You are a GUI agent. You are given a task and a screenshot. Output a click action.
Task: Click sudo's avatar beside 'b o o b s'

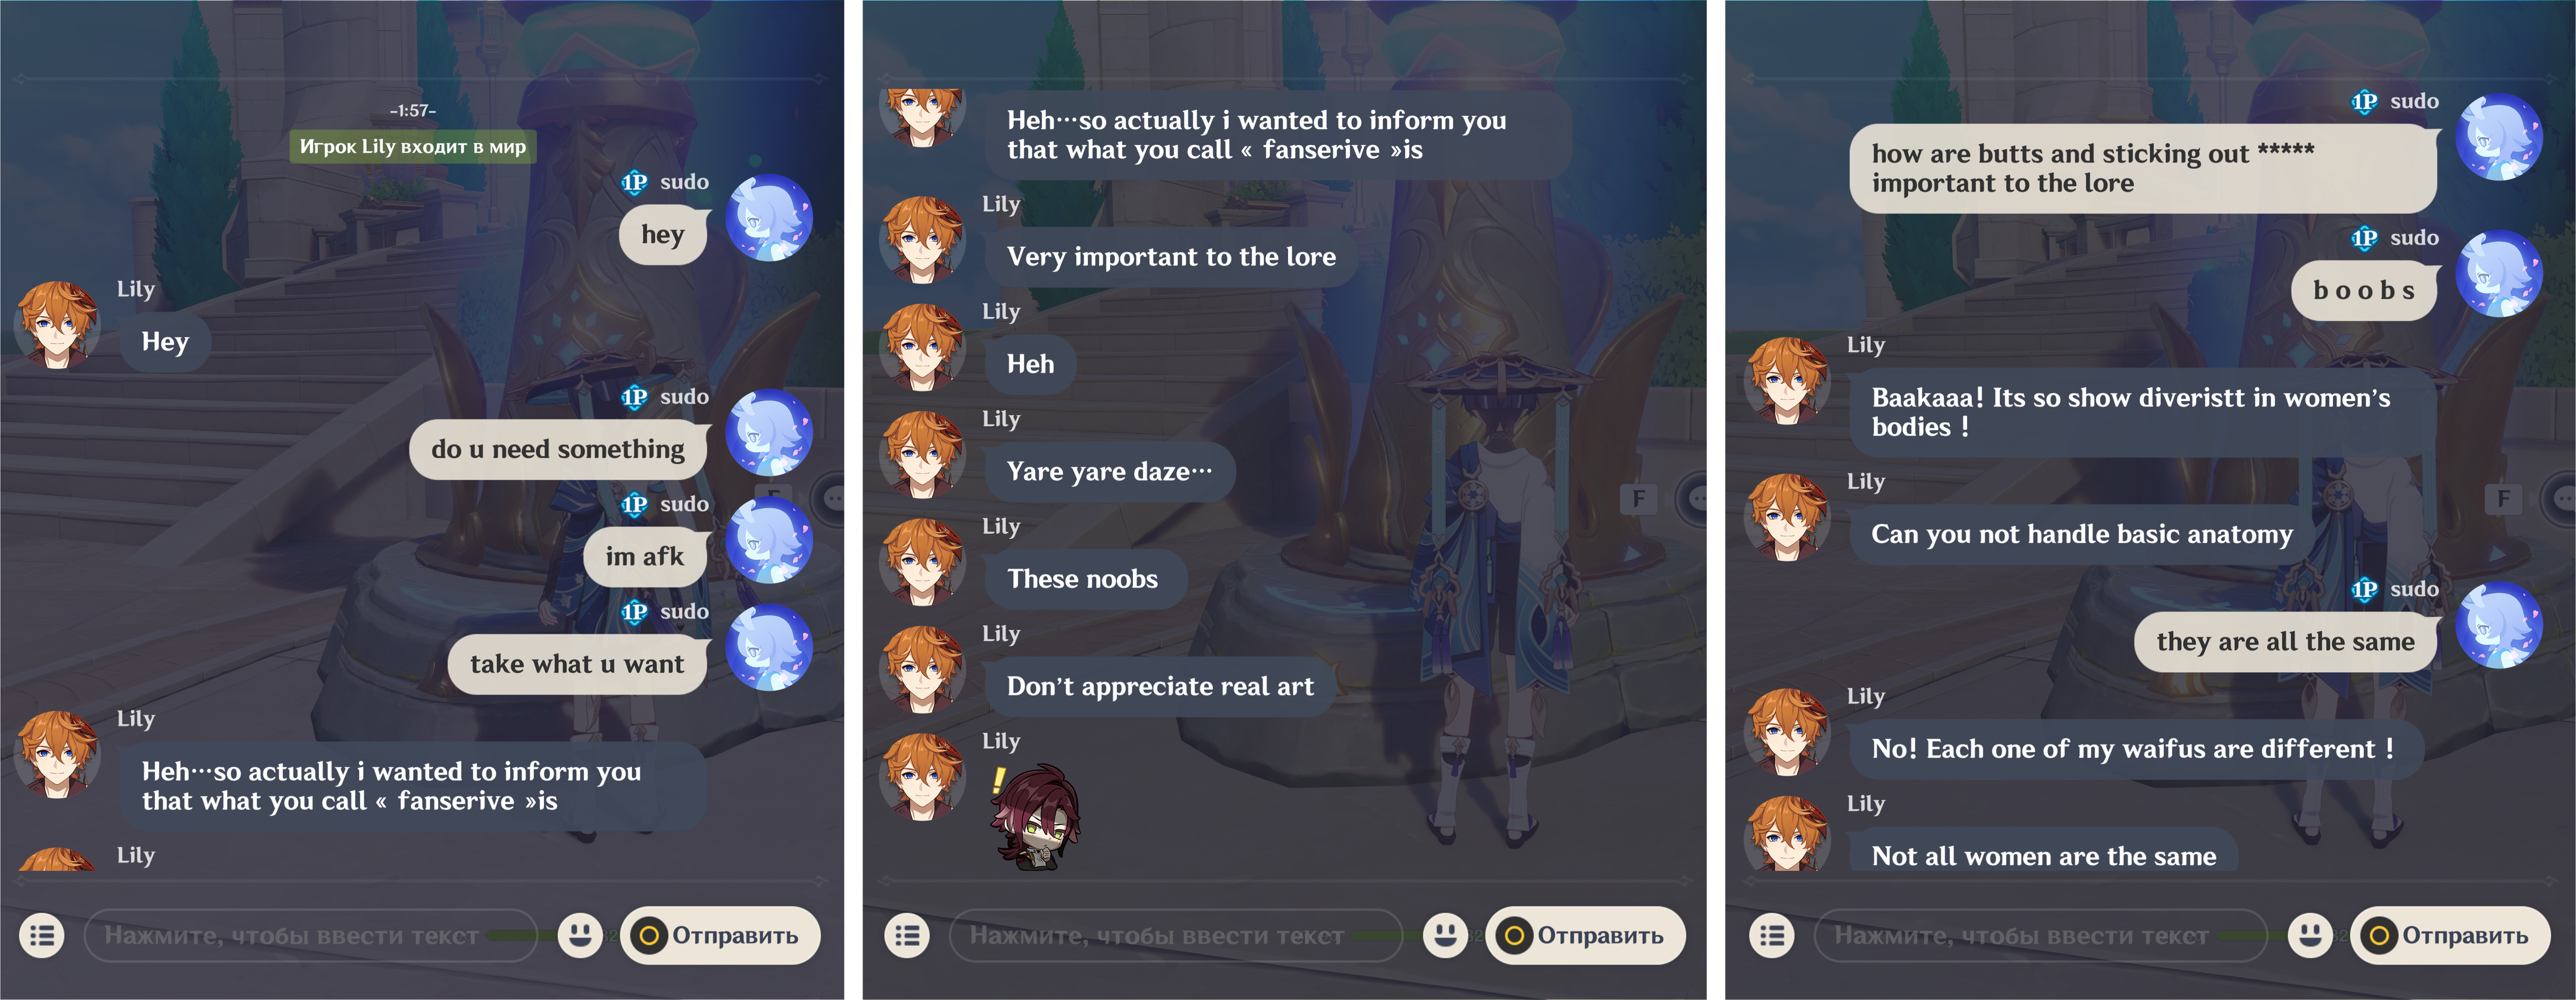click(x=2499, y=274)
